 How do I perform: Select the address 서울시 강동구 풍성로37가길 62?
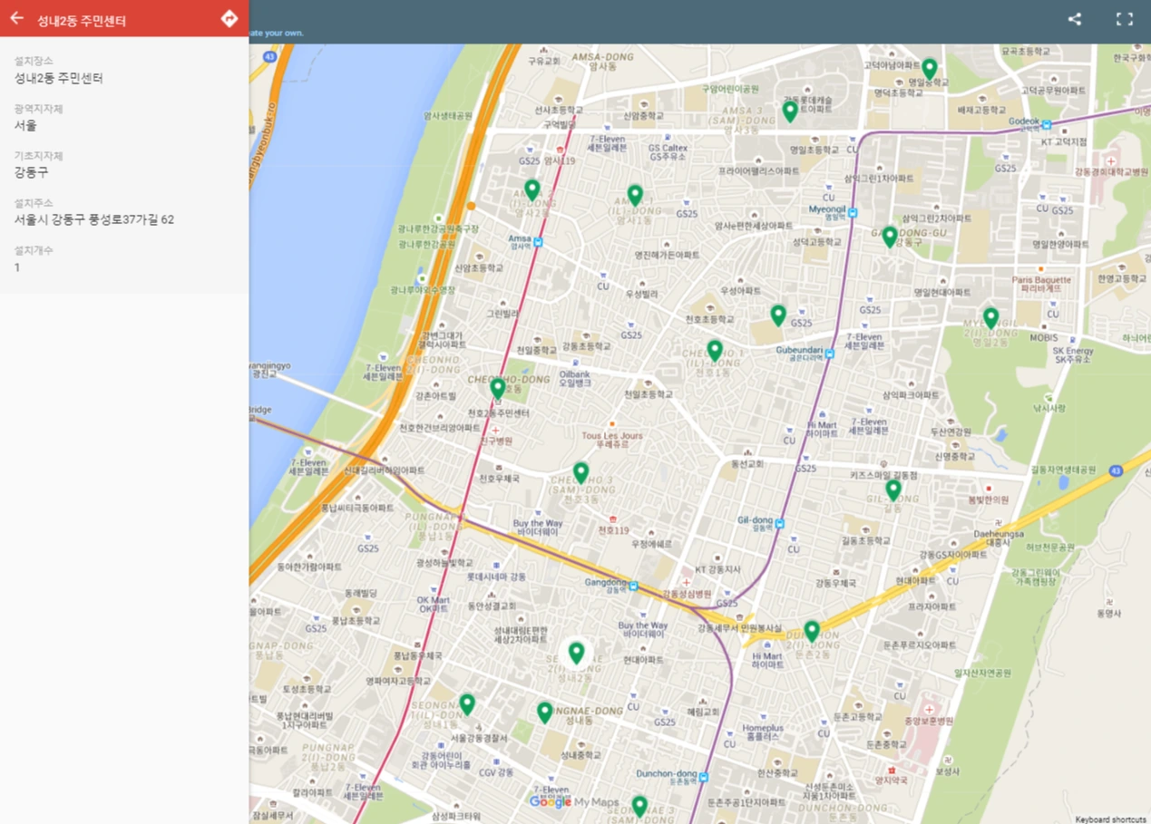click(x=94, y=219)
